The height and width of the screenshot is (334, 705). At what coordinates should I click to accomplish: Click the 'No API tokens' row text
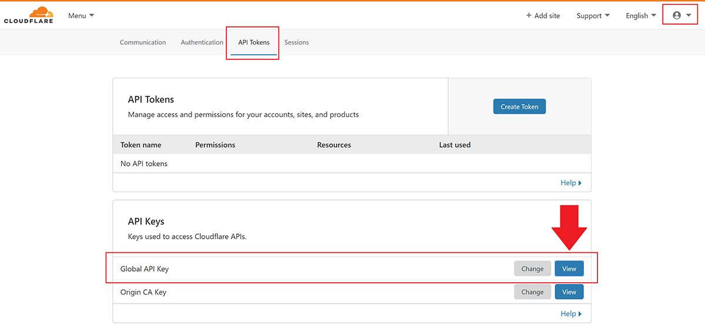coord(144,163)
